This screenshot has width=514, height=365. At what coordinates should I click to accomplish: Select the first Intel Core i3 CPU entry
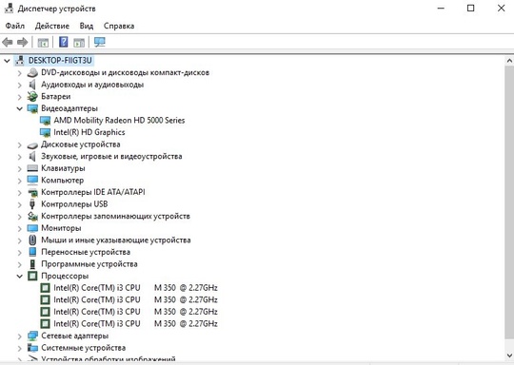135,288
